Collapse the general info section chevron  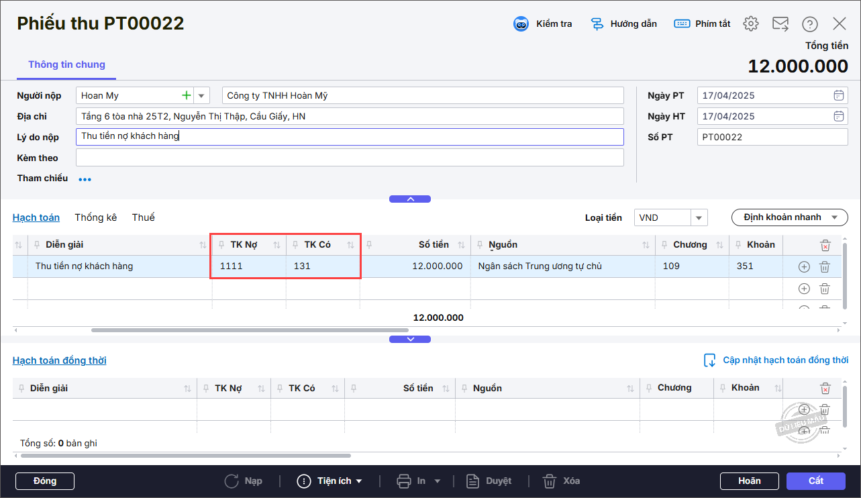(410, 199)
